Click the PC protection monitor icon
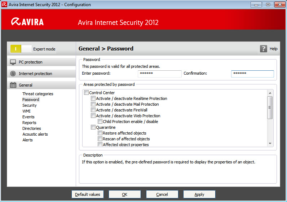This screenshot has height=202, width=287. pyautogui.click(x=13, y=62)
